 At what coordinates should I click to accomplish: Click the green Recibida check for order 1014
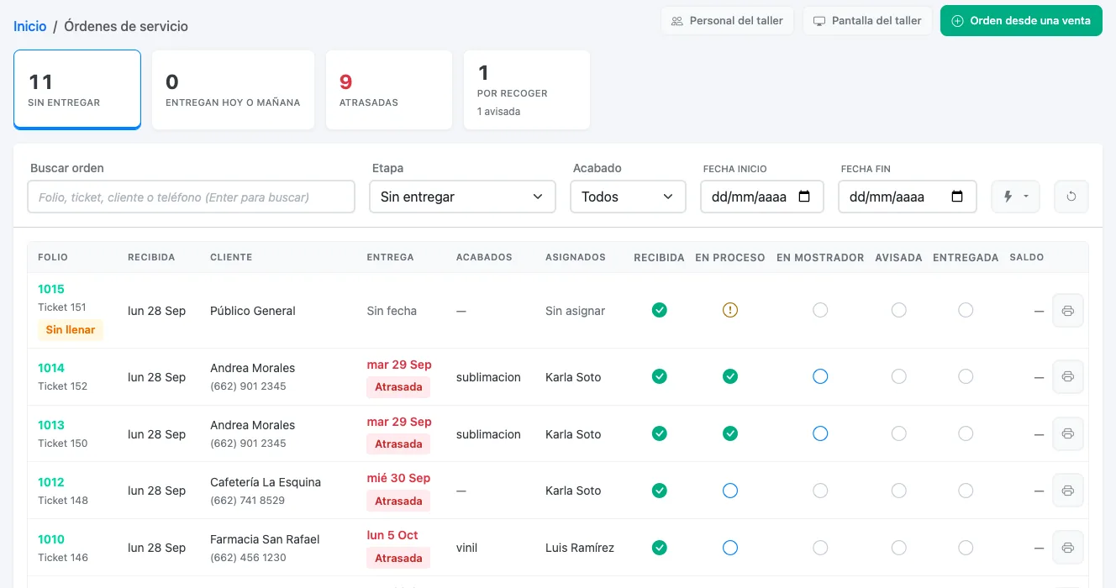660,376
